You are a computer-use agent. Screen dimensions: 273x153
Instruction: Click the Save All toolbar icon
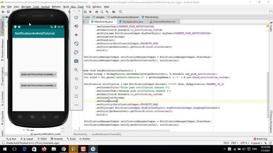[x=8, y=12]
